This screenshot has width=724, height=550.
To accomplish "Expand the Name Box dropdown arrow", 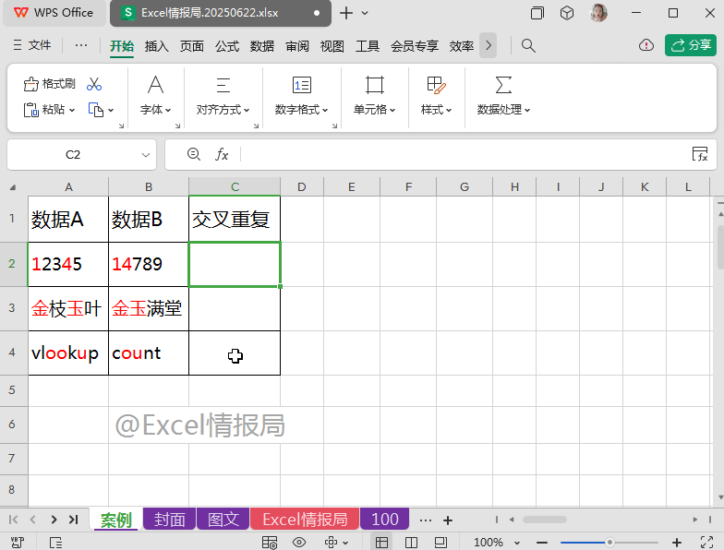I will click(146, 155).
